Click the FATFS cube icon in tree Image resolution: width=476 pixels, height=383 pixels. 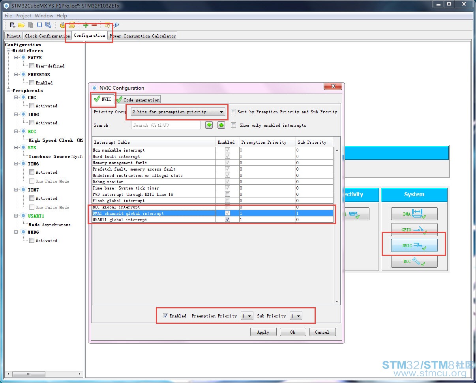coord(23,58)
